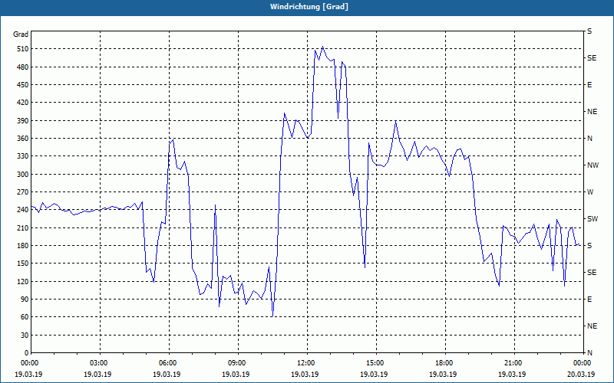Select the W compass direction label
Viewport: 614px width, 383px height.
tap(590, 192)
